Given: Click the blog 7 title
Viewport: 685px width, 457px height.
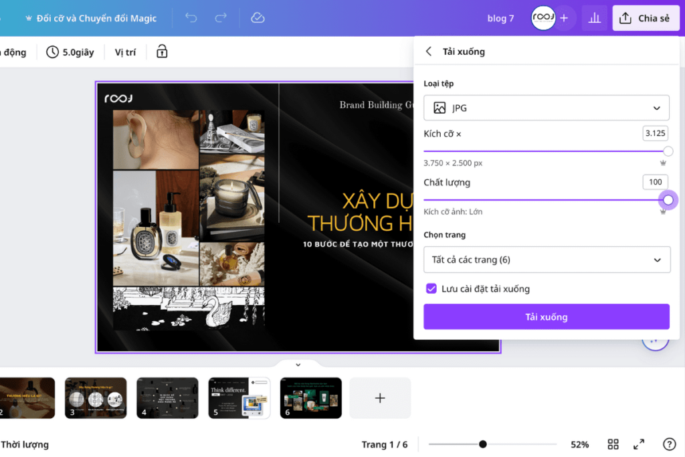Looking at the screenshot, I should [x=500, y=18].
